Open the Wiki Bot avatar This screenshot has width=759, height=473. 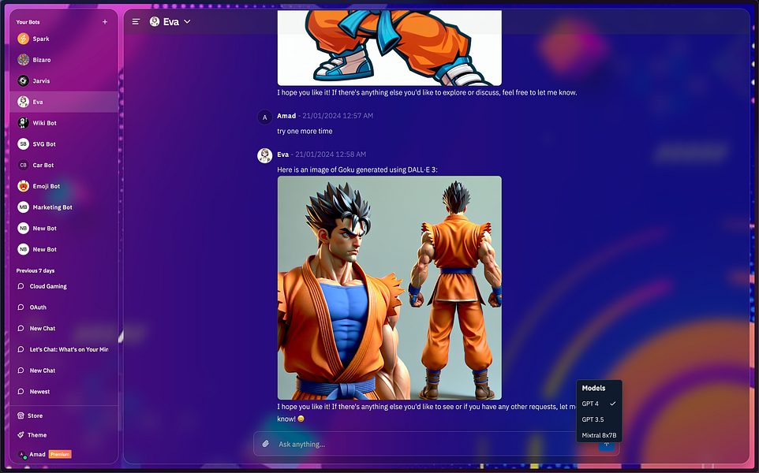point(23,123)
